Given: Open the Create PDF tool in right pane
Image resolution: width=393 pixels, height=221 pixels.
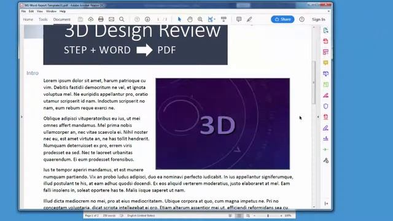Looking at the screenshot, I should click(325, 41).
